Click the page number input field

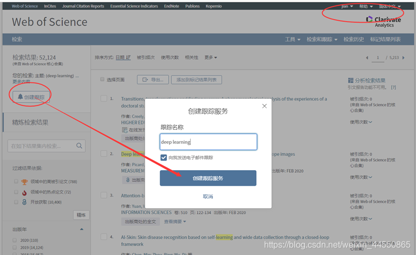pyautogui.click(x=378, y=57)
